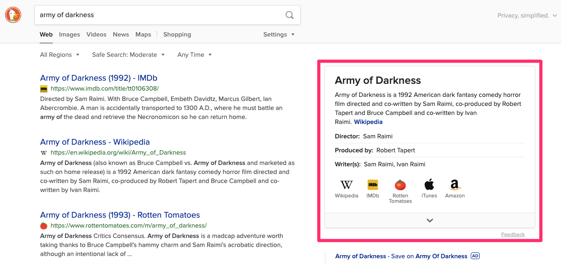Open the Any Time filter dropdown
Screen dimensions: 561x265
195,55
